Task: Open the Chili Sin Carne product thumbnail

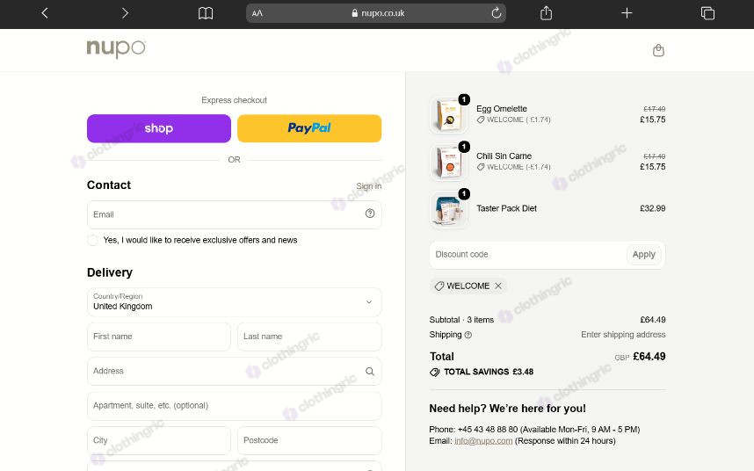Action: (448, 162)
